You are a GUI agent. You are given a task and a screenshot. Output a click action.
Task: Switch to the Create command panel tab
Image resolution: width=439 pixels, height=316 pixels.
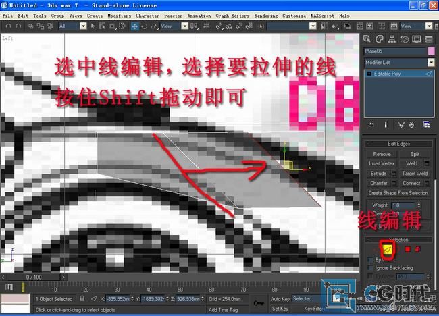coord(367,39)
